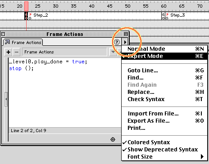Collapse the Frame Actions window shade box
Screen dimensions: 209x164
[126, 34]
